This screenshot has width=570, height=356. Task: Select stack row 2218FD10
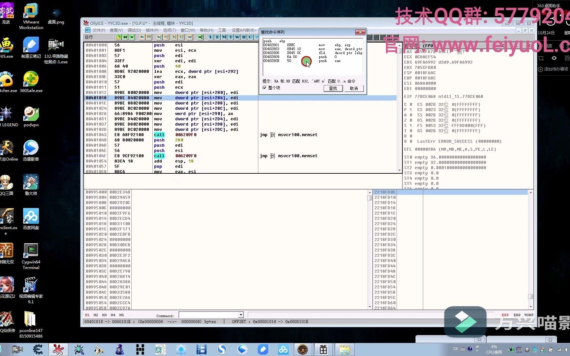[450, 197]
